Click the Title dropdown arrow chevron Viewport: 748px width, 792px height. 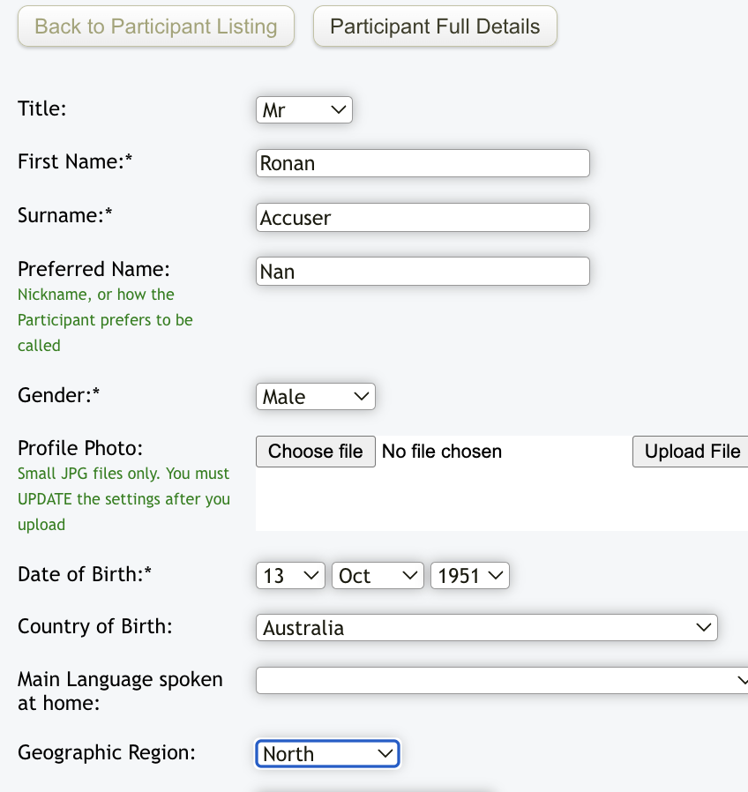click(338, 110)
